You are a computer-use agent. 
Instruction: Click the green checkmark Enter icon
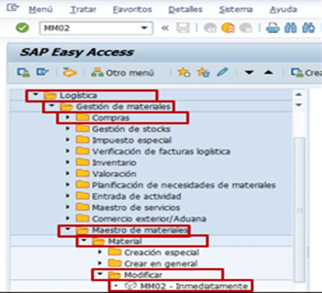pyautogui.click(x=22, y=28)
